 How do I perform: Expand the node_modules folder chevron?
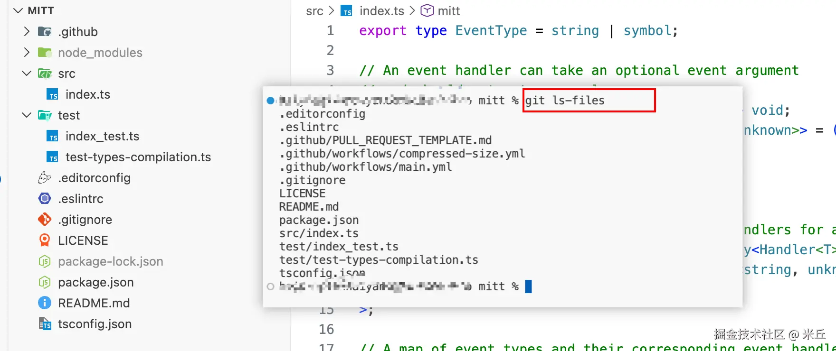[x=27, y=52]
